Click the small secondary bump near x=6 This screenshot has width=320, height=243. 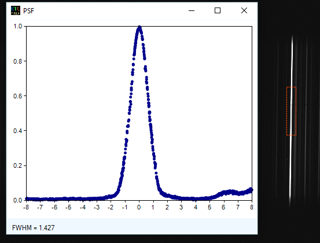226,192
